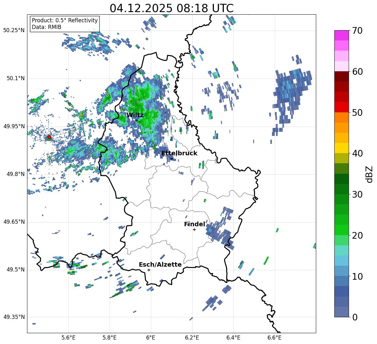Click the lowest slate swatch just above 0
Image resolution: width=377 pixels, height=344 pixels.
click(x=341, y=312)
